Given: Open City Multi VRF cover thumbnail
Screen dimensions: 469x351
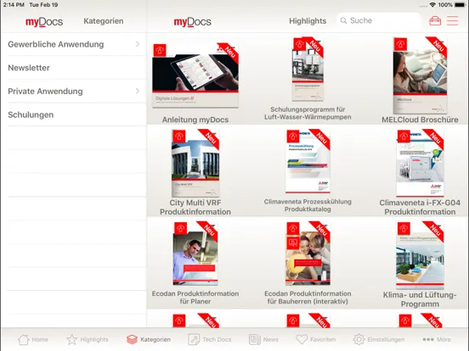Looking at the screenshot, I should [x=195, y=163].
